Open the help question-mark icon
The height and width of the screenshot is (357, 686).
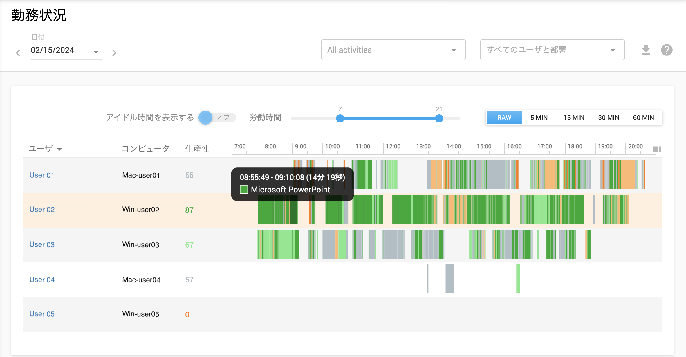(x=667, y=50)
